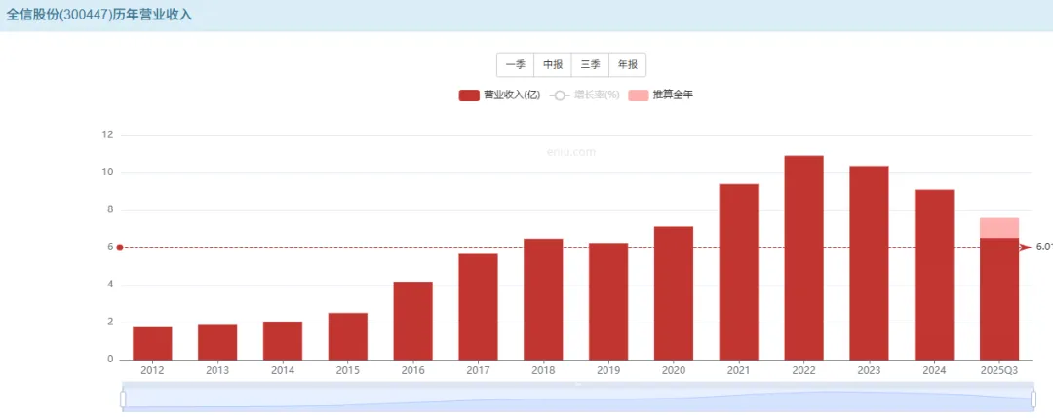Viewport: 1053px width, 418px height.
Task: Click the pink 2025 projected full-year segment
Action: pos(999,227)
